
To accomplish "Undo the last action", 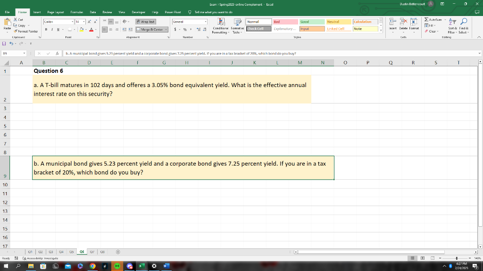I will 11,44.
